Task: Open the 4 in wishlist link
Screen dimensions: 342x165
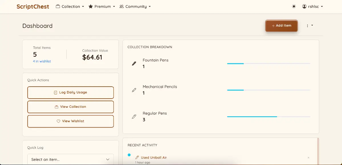Action: coord(42,61)
